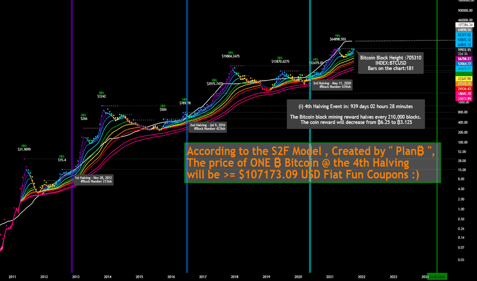Image resolution: width=477 pixels, height=281 pixels.
Task: Click the 400.00 price axis value
Action: (462, 123)
